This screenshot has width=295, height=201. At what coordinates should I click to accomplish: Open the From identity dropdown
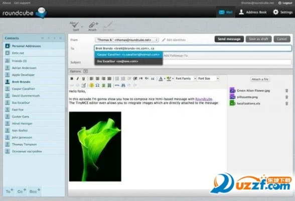pos(127,40)
